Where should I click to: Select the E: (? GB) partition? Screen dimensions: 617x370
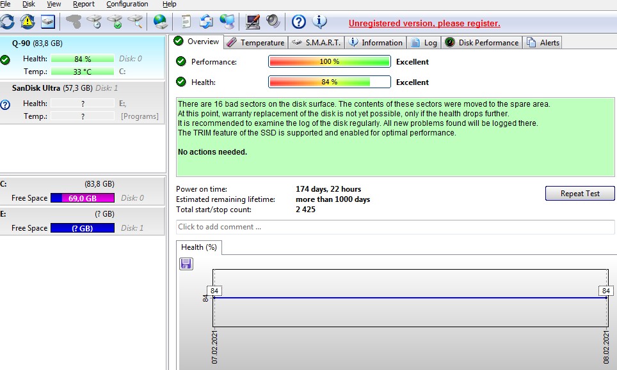tap(82, 221)
